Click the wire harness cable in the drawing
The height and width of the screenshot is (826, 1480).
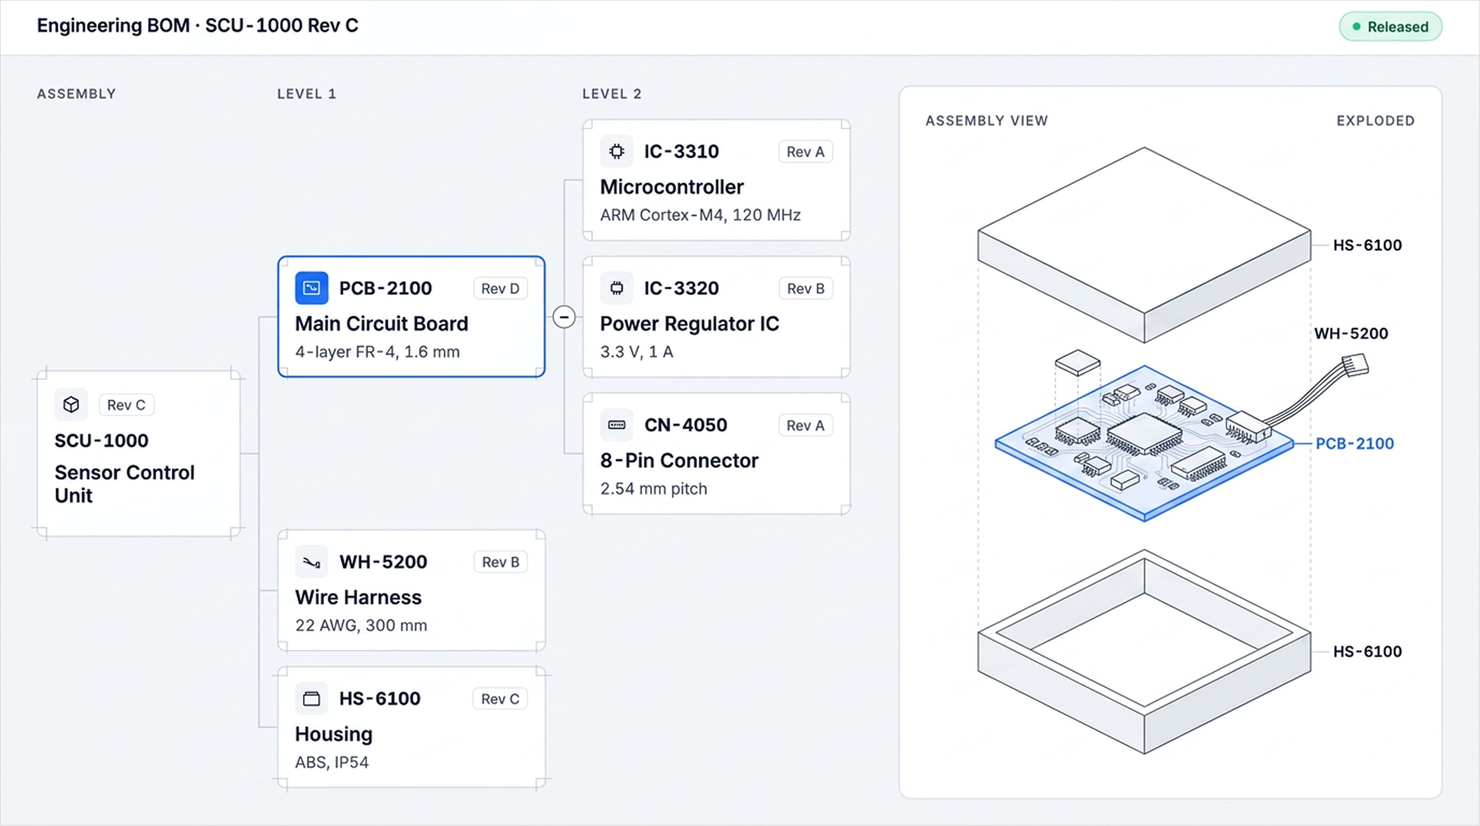pos(1316,394)
